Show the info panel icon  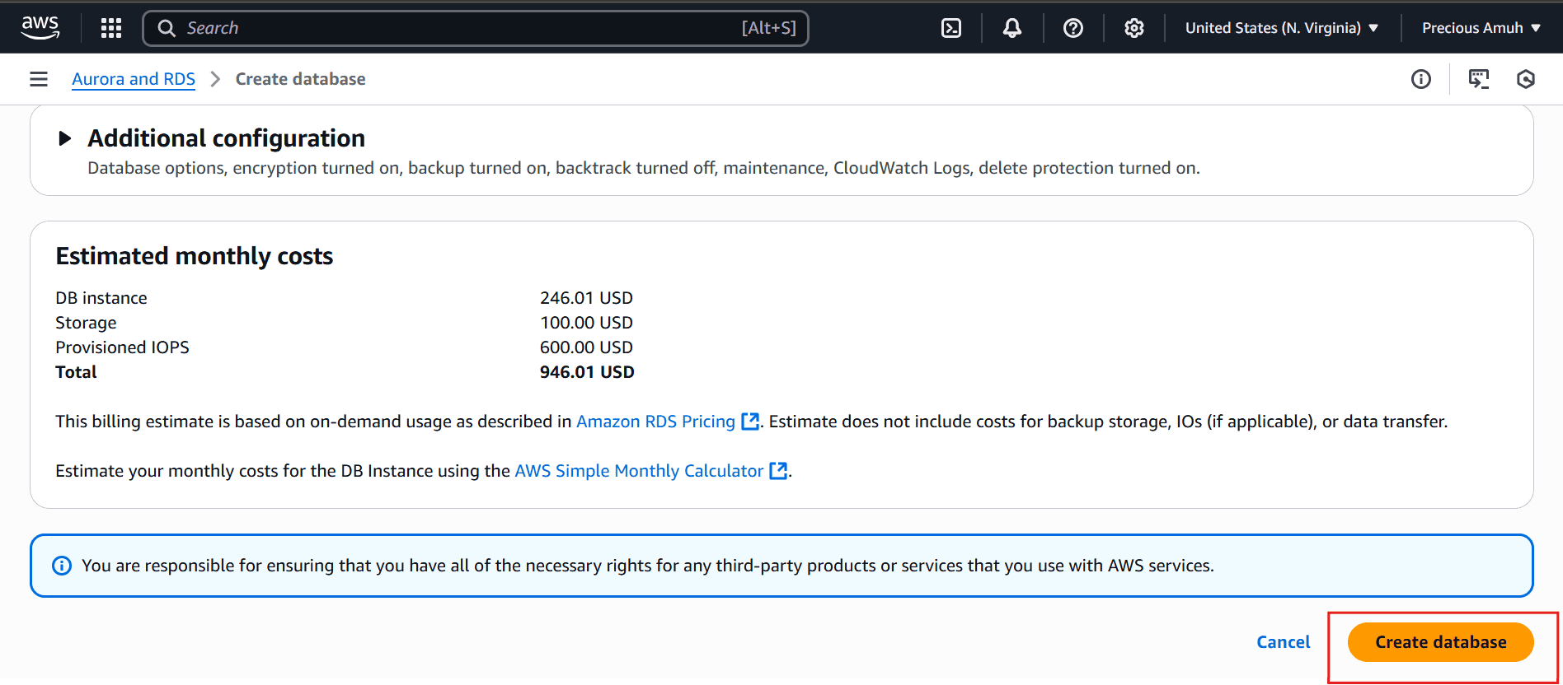[x=1421, y=79]
